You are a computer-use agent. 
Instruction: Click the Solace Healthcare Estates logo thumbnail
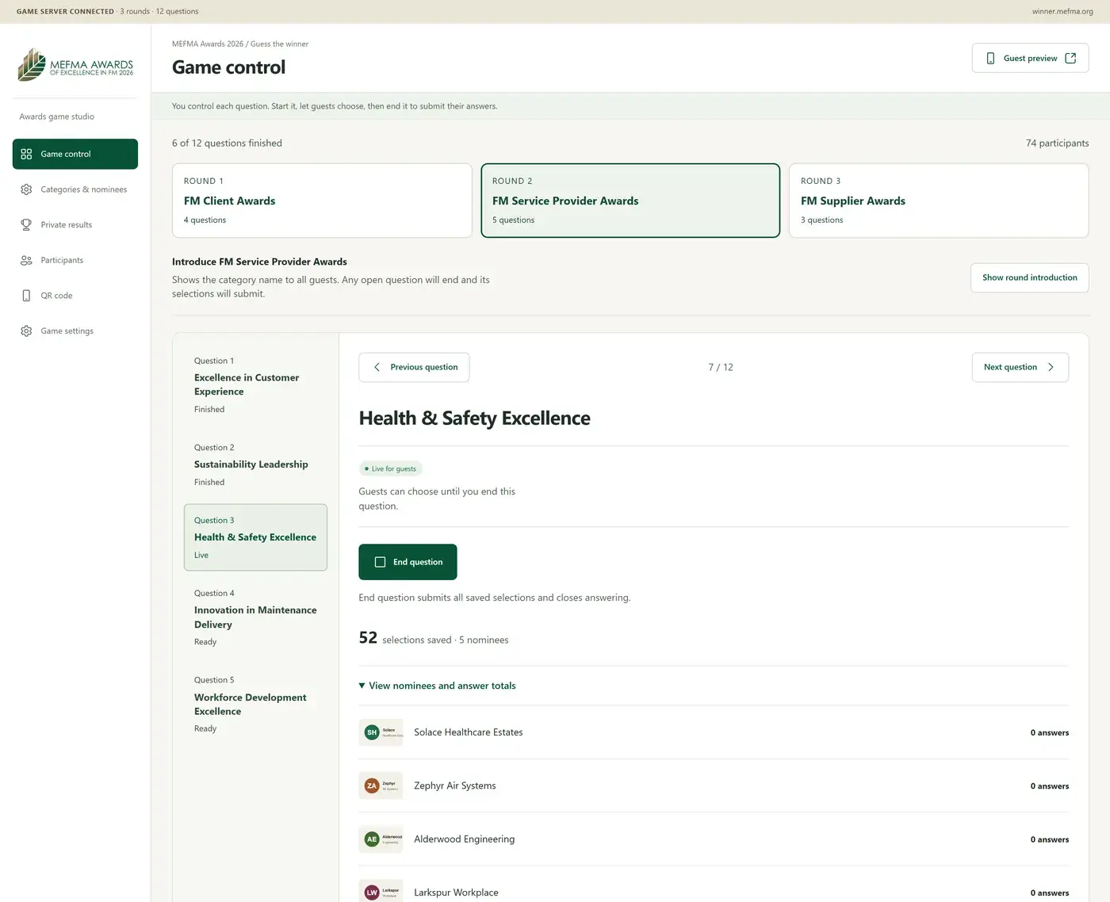tap(381, 732)
